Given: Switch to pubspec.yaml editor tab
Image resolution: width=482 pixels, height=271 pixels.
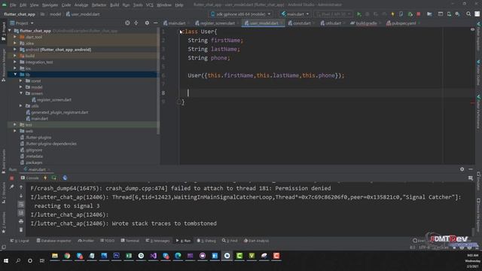Looking at the screenshot, I should (x=404, y=23).
